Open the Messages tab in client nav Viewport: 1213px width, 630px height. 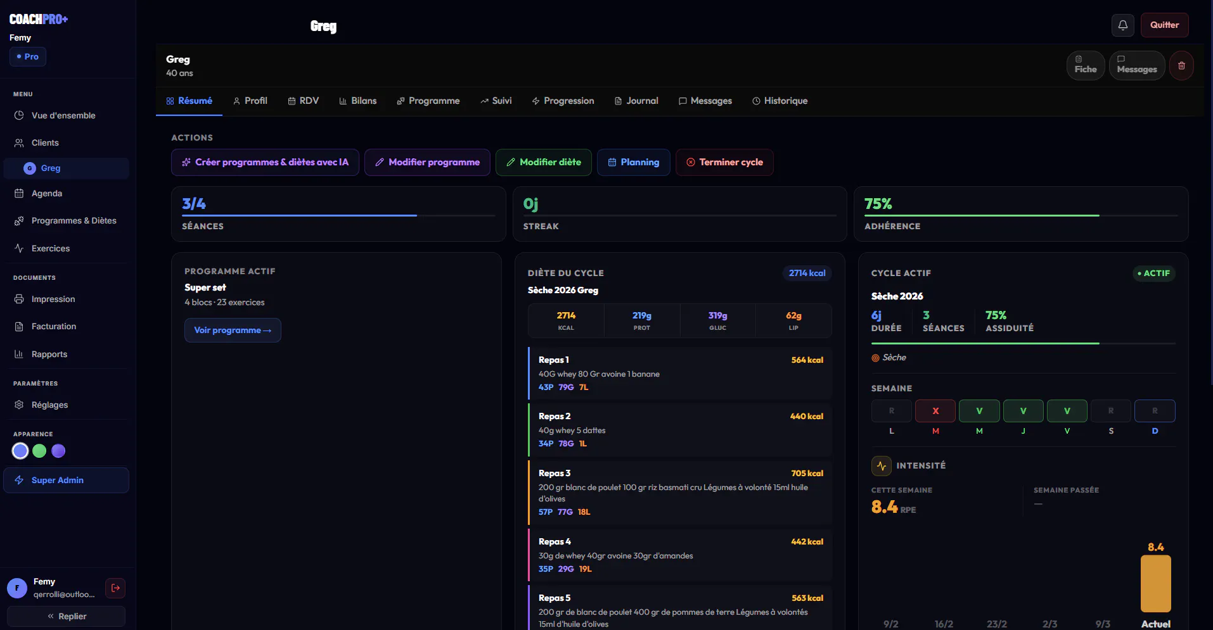tap(705, 101)
